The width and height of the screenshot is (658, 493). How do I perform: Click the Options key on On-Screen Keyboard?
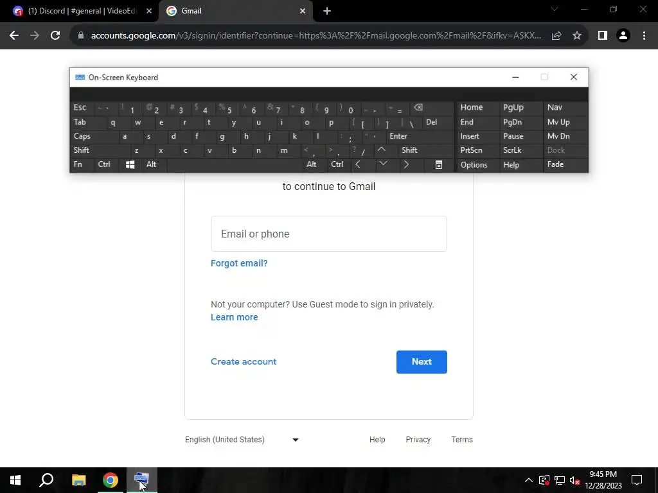[478, 165]
